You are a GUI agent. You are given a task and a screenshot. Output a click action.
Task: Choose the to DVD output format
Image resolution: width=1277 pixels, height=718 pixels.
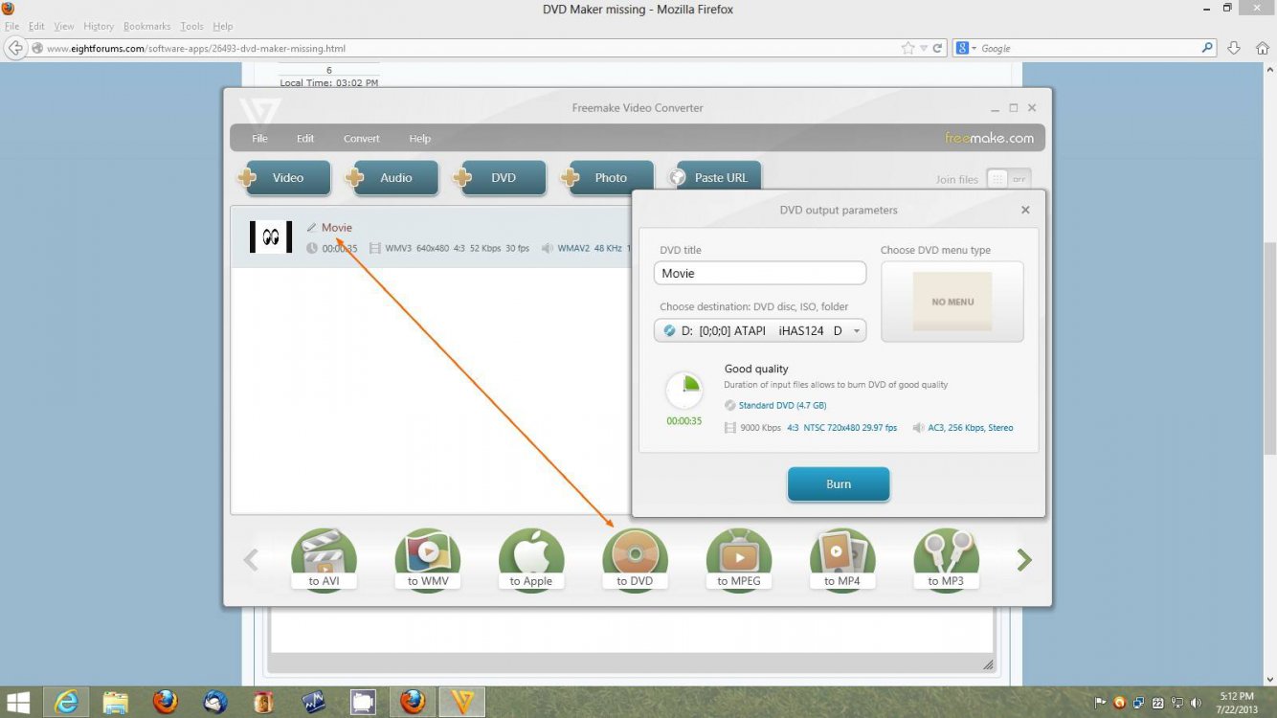[x=635, y=559]
